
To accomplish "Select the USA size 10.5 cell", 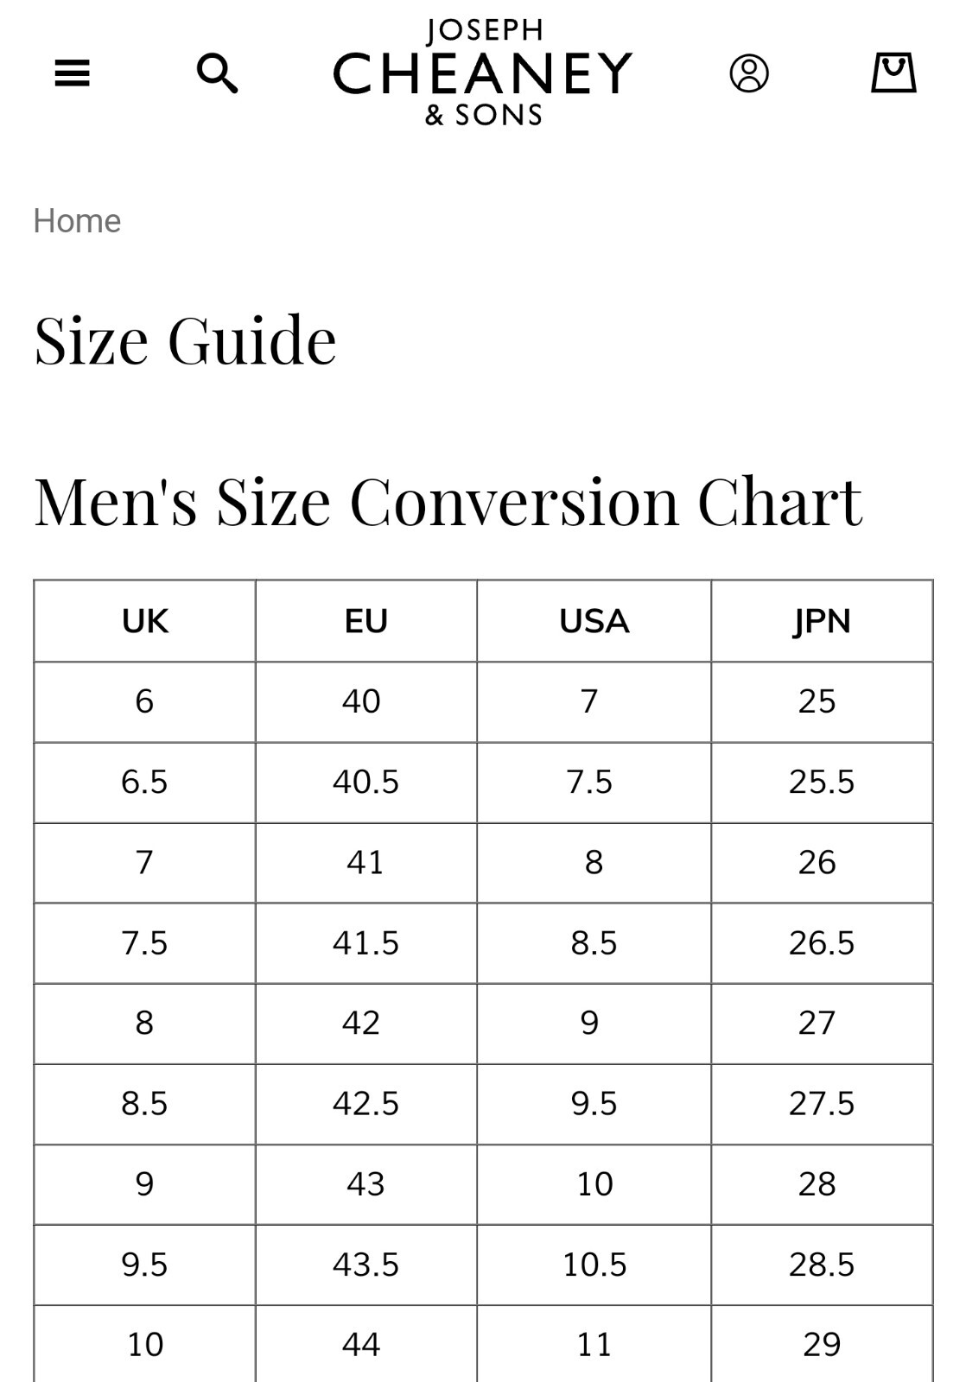I will 594,1265.
